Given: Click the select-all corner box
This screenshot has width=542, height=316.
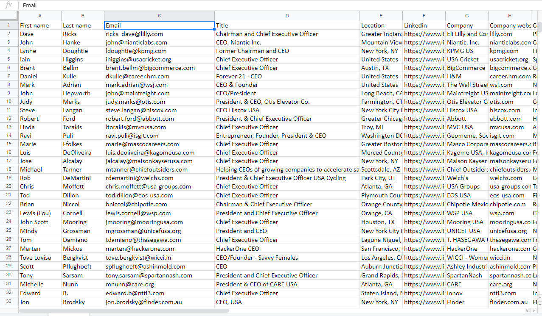Looking at the screenshot, I should [x=9, y=16].
